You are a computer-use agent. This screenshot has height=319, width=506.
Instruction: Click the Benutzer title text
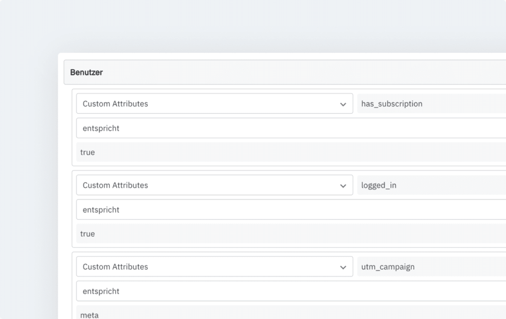(x=86, y=72)
